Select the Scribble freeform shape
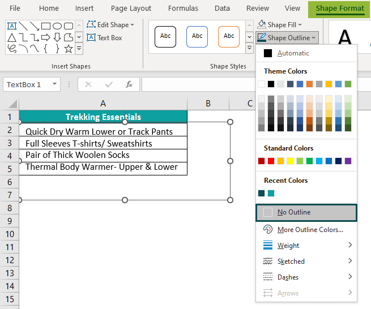371x309 pixels. pos(12,49)
